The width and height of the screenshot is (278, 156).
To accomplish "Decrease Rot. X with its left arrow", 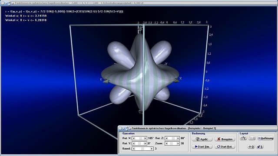I will coord(134,138).
